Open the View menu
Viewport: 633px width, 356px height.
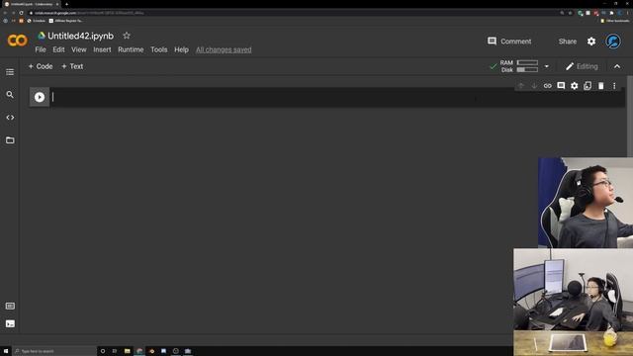(79, 49)
